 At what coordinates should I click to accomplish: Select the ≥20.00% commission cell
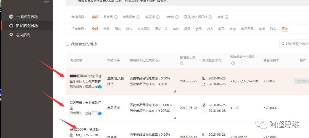click(x=270, y=108)
